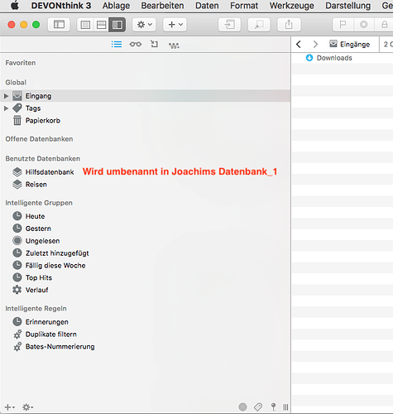Toggle the lock button in the toolbar
This screenshot has width=393, height=414.
pyautogui.click(x=384, y=25)
